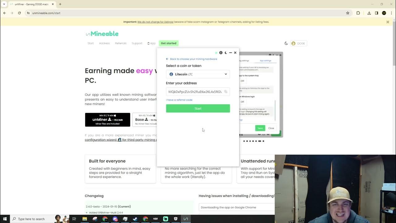Toggle Chrome side panel icon
Screen dimensions: 396x223
point(377,13)
